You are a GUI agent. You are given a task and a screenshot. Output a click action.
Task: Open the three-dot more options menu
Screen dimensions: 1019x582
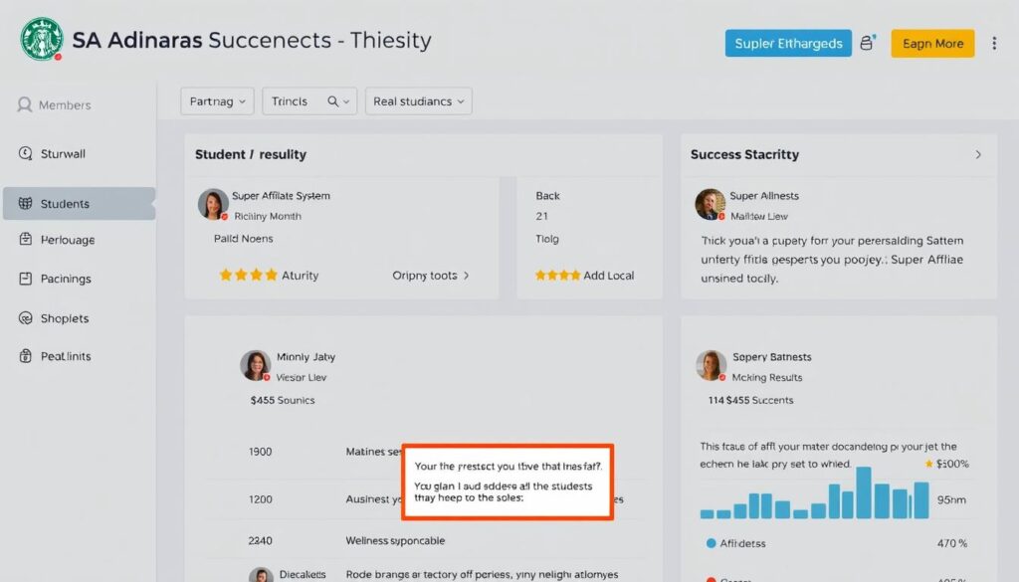[x=994, y=44]
